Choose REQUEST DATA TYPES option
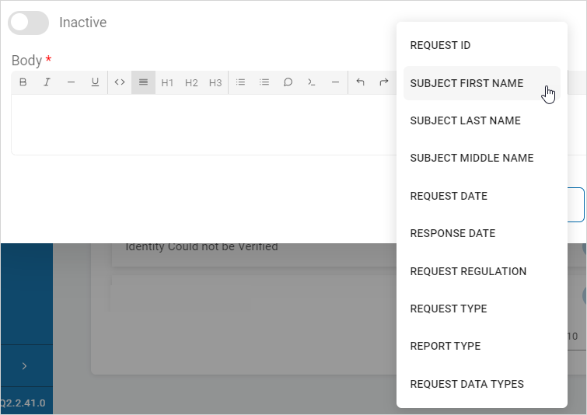This screenshot has width=587, height=415. 466,384
